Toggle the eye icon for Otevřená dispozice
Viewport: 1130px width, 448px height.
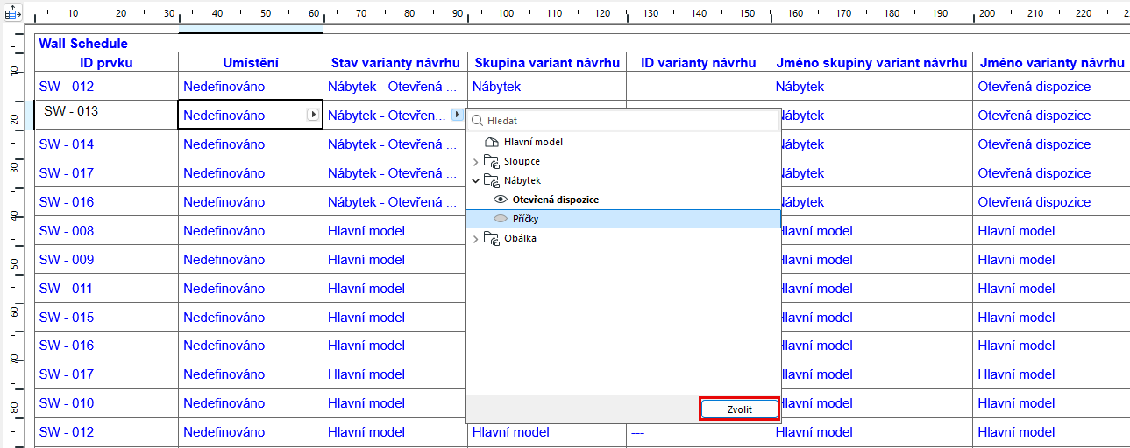pyautogui.click(x=501, y=199)
